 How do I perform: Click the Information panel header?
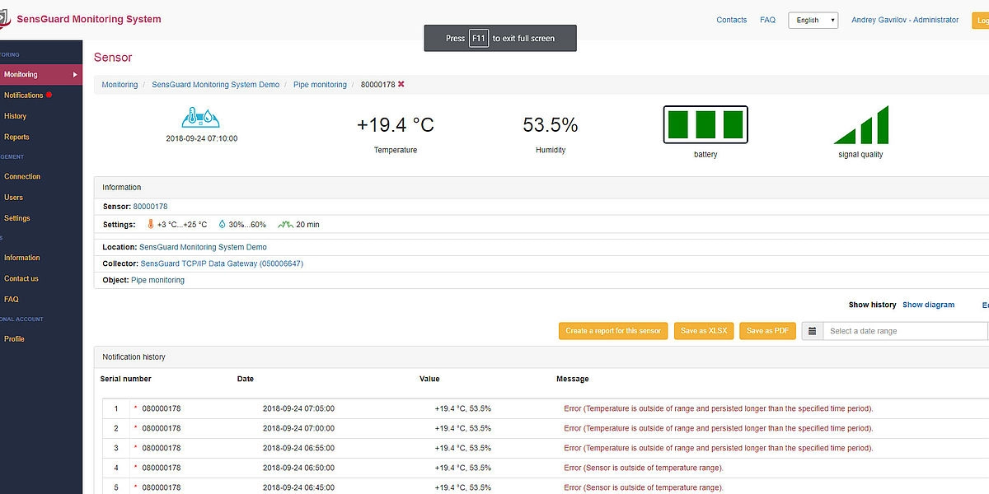click(541, 187)
